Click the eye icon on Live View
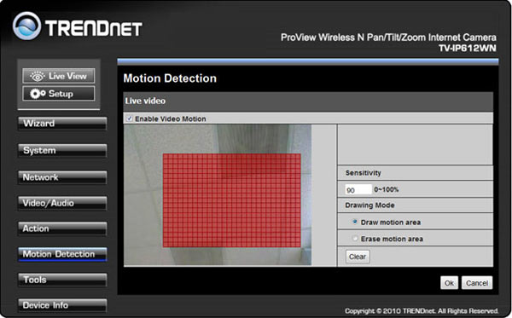The height and width of the screenshot is (318, 512). (x=38, y=76)
